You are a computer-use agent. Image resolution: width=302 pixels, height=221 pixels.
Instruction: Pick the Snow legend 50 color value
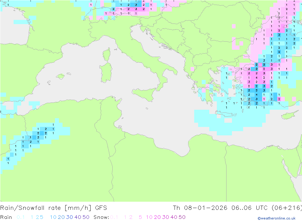(x=182, y=217)
